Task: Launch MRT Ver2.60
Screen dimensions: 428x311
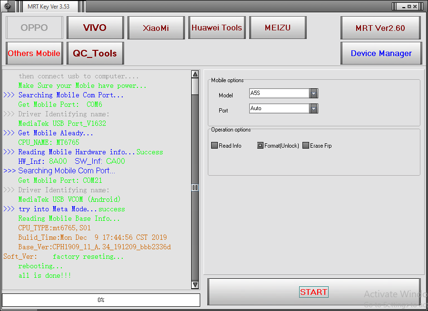Action: [380, 28]
